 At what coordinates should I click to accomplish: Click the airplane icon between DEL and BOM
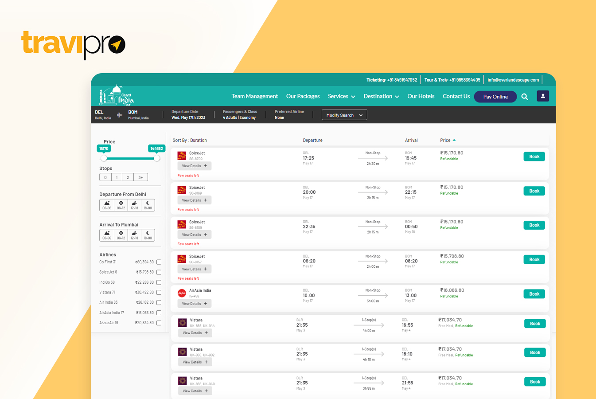120,115
